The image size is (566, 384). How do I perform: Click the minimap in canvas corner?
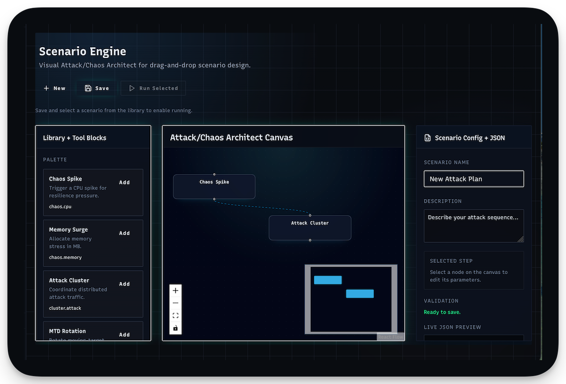[x=351, y=299]
